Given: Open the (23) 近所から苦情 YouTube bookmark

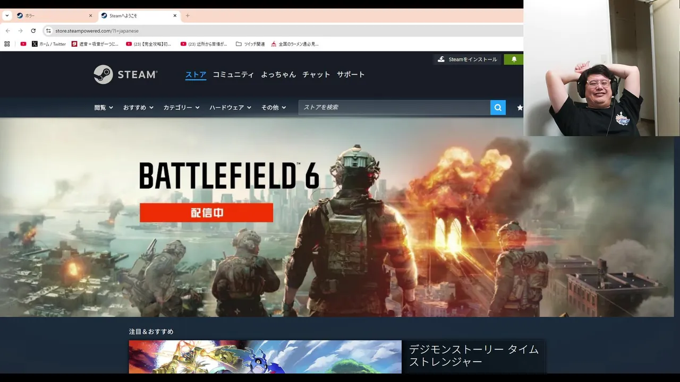Looking at the screenshot, I should point(204,44).
